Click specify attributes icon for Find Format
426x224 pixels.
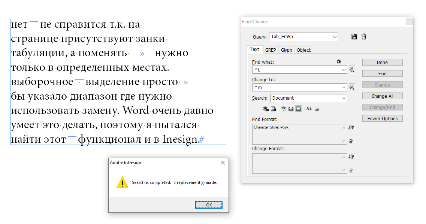point(351,127)
